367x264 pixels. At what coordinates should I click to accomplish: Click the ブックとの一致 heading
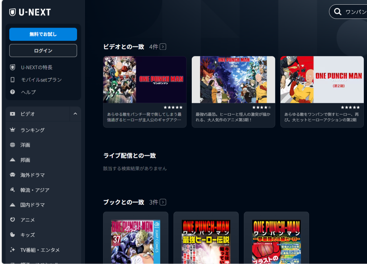tap(124, 202)
